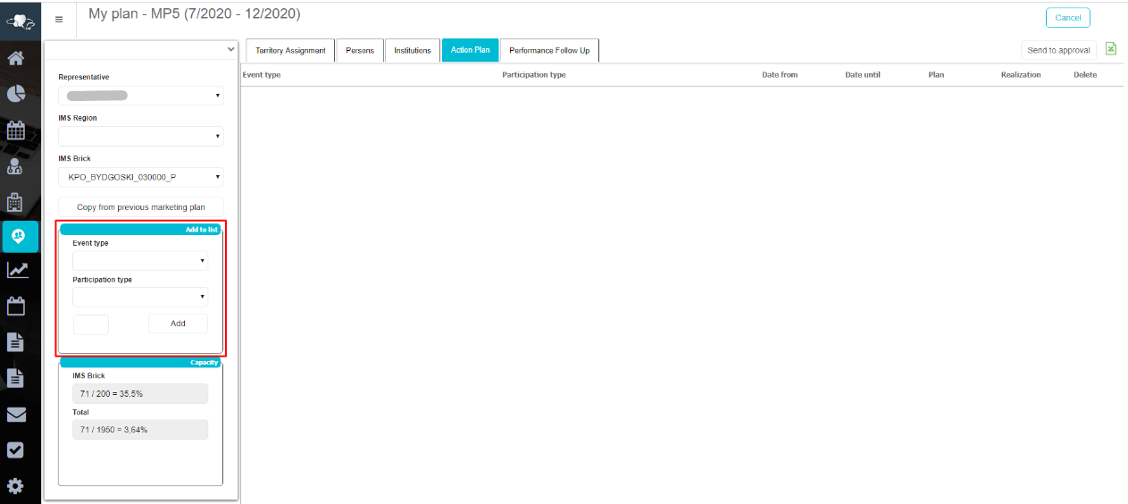Open the envelope messages icon
The width and height of the screenshot is (1128, 504).
click(15, 415)
